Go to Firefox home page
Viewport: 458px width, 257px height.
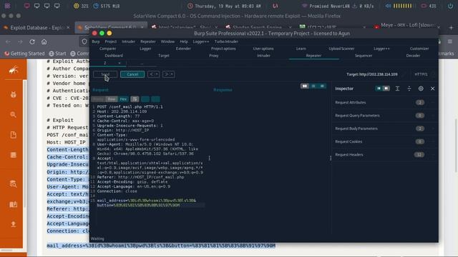tap(44, 41)
